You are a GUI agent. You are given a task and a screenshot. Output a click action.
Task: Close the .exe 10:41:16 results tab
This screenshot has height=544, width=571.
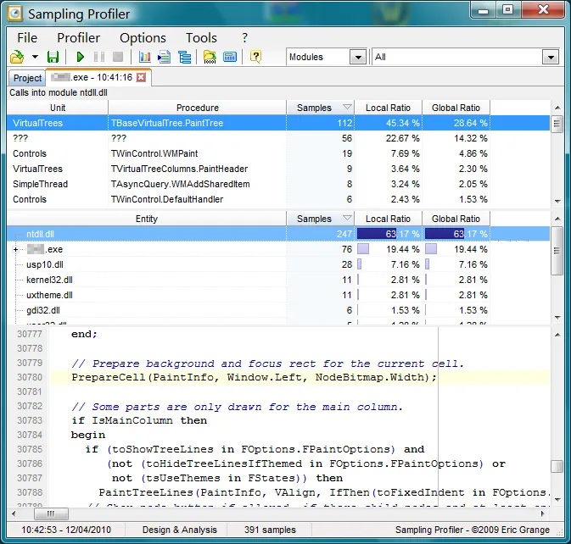click(x=142, y=77)
